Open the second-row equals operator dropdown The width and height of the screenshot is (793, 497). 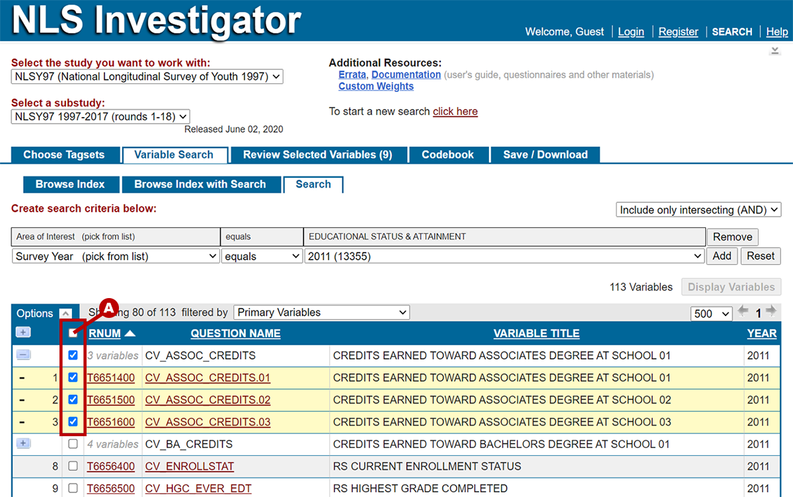262,256
